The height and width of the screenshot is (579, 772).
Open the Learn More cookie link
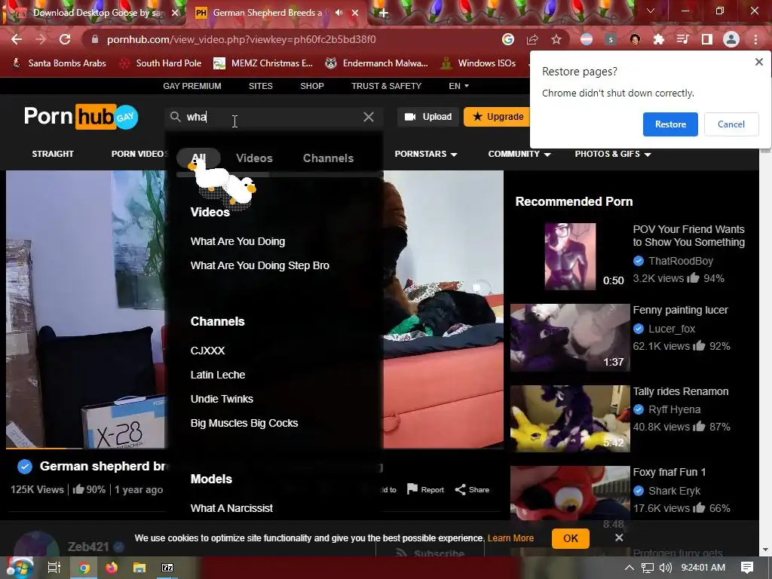coord(510,538)
